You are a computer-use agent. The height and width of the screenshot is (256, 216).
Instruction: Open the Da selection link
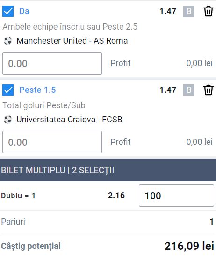coord(24,11)
